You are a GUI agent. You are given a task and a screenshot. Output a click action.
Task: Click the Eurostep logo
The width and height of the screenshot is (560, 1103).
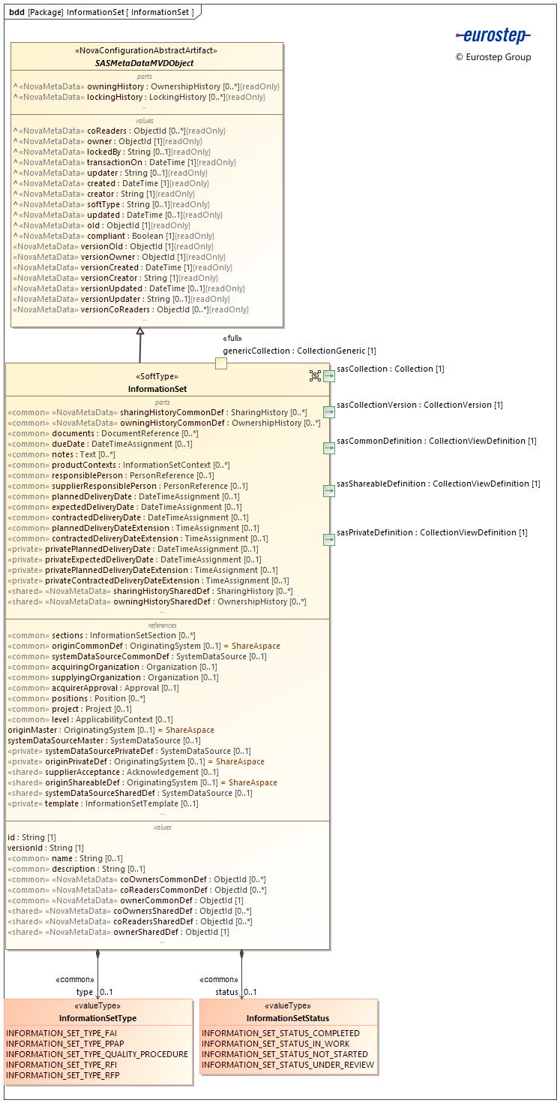click(x=493, y=35)
